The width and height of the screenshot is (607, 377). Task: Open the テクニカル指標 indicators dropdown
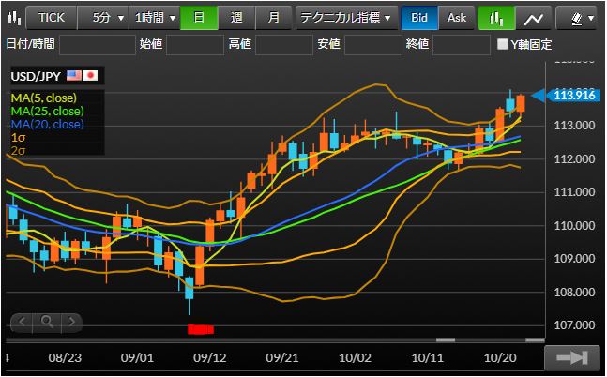pyautogui.click(x=346, y=18)
